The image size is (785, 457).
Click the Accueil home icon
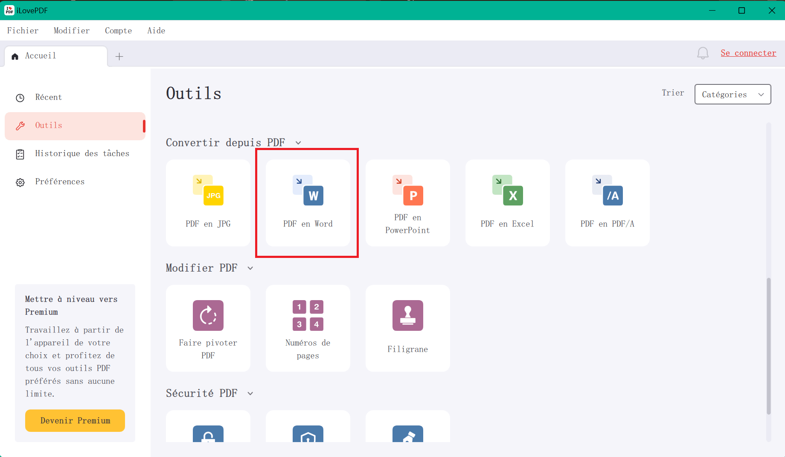(x=15, y=56)
